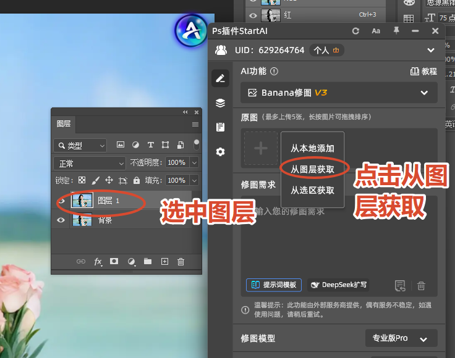455x358 pixels.
Task: Clear the prompt with trash icon
Action: point(421,286)
